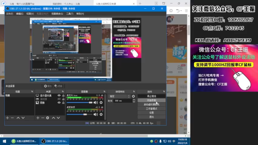Open the 滤镜 filters button
Viewport: 258px width, 145px height.
pos(58,86)
